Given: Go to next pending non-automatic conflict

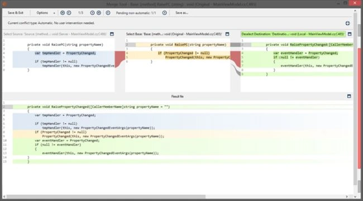Looking at the screenshot, I should click(x=164, y=13).
